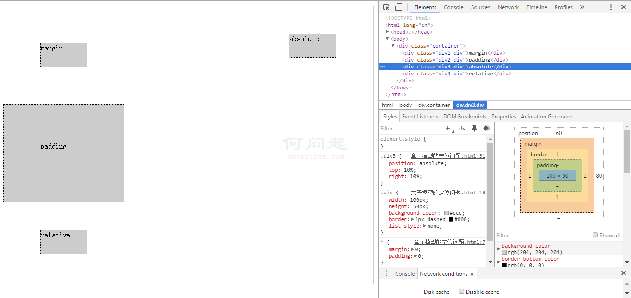Close the Network conditions drawer tab
The height and width of the screenshot is (298, 631).
point(472,274)
